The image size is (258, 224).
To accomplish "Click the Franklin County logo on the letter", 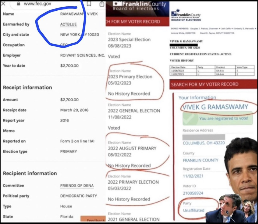I will pyautogui.click(x=186, y=15).
